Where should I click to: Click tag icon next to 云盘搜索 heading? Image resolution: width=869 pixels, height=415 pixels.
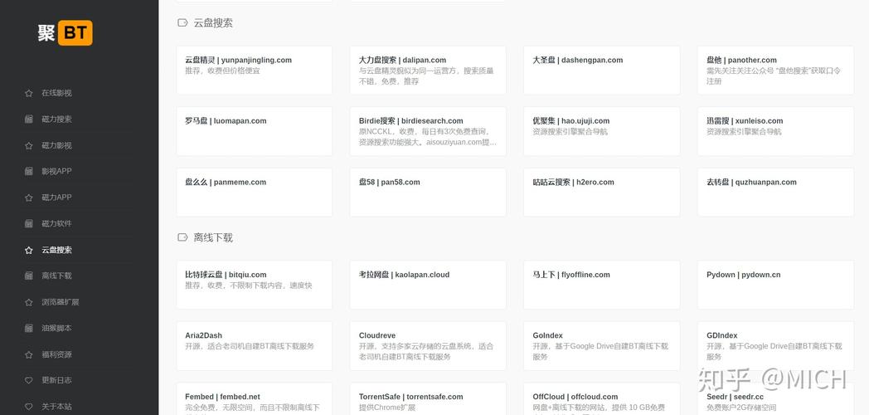(x=182, y=22)
